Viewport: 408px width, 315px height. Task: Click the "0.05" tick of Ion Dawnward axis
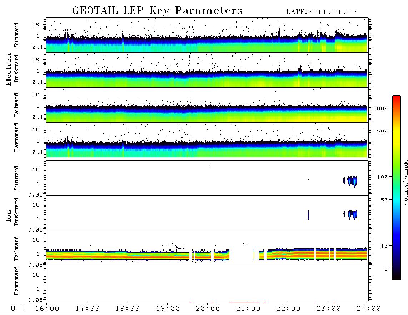35,300
